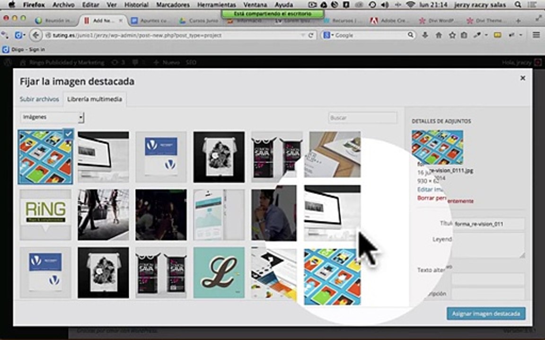Select the 'Librería multimedia' tab
545x340 pixels.
click(95, 99)
